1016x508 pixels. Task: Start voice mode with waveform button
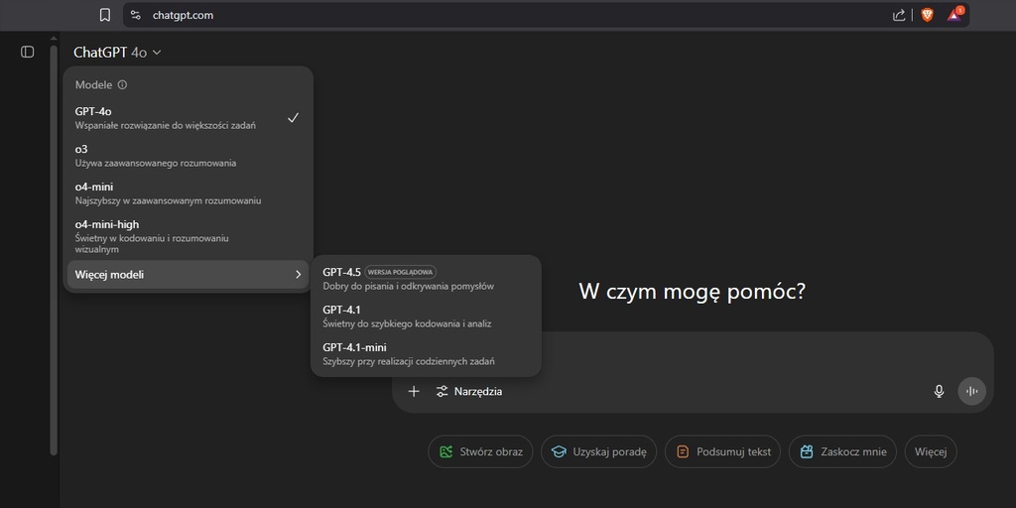pos(972,391)
